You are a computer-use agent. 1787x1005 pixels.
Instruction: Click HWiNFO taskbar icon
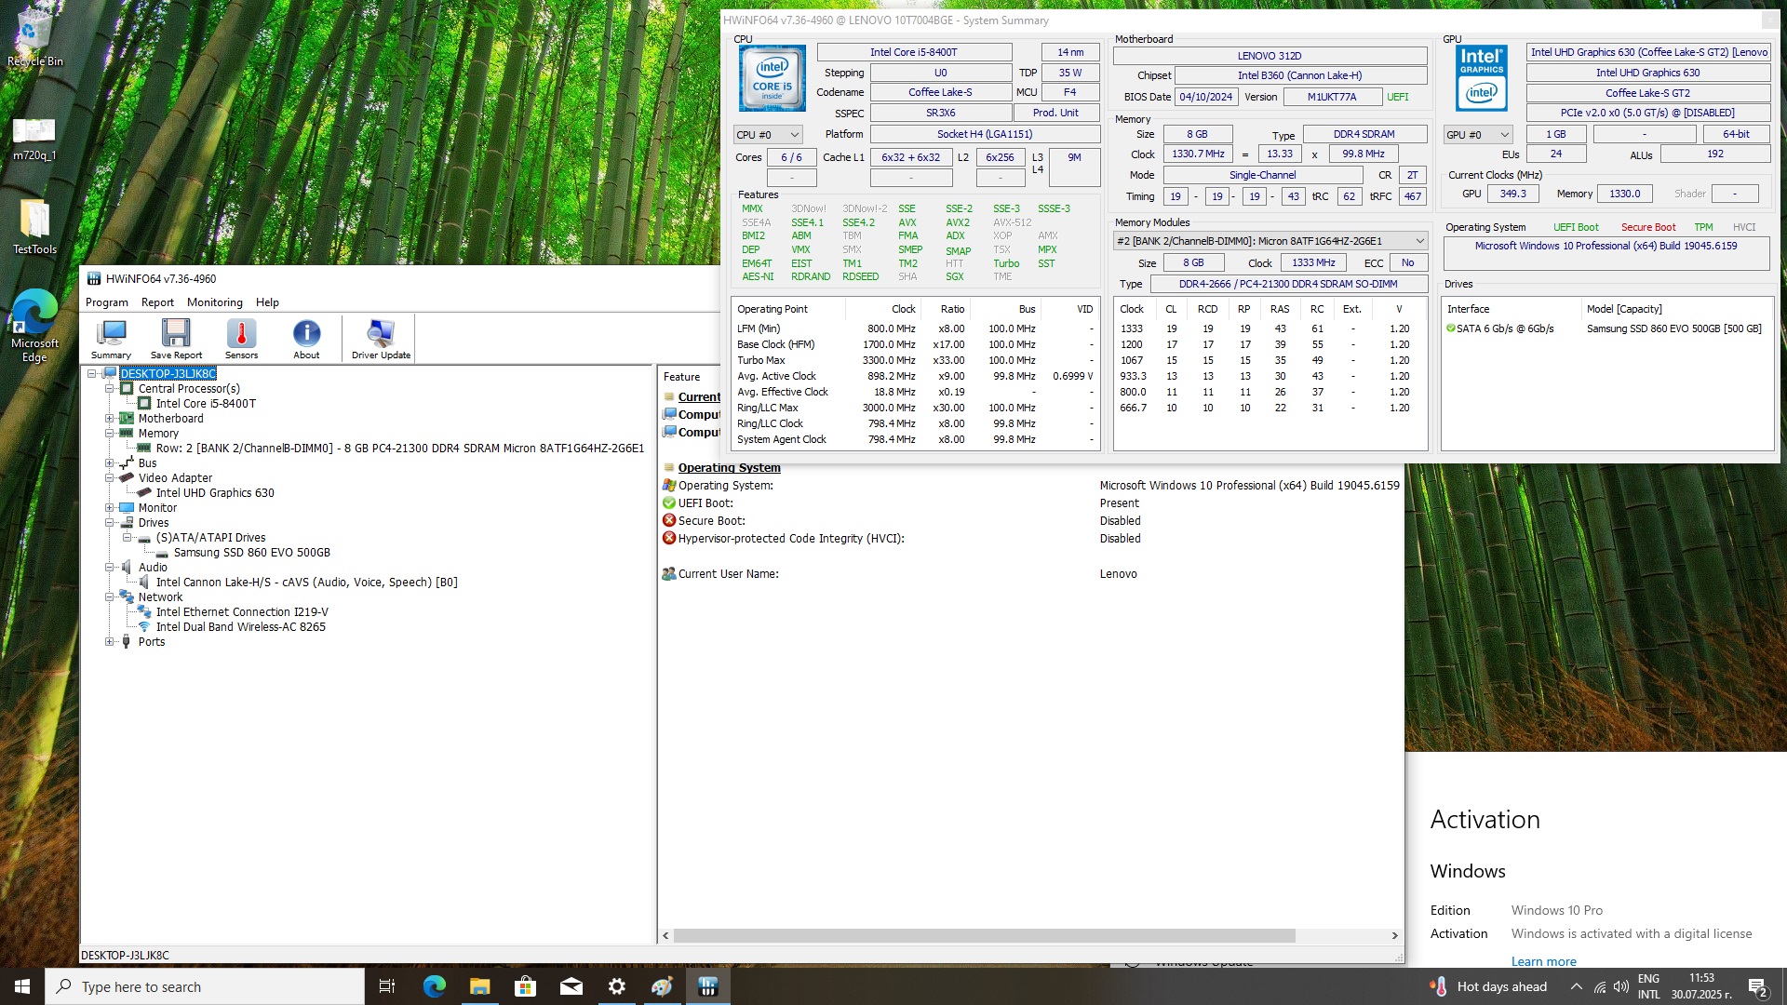708,986
